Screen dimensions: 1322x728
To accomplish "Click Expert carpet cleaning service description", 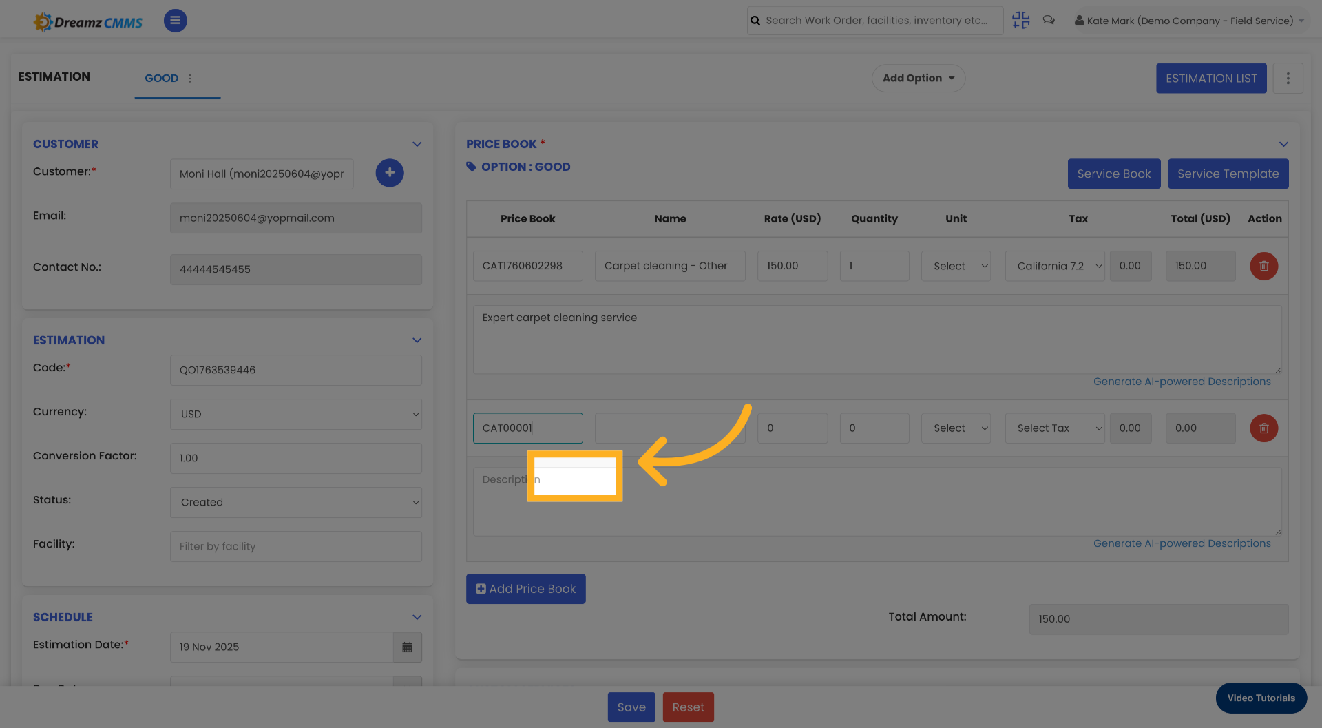I will click(877, 340).
